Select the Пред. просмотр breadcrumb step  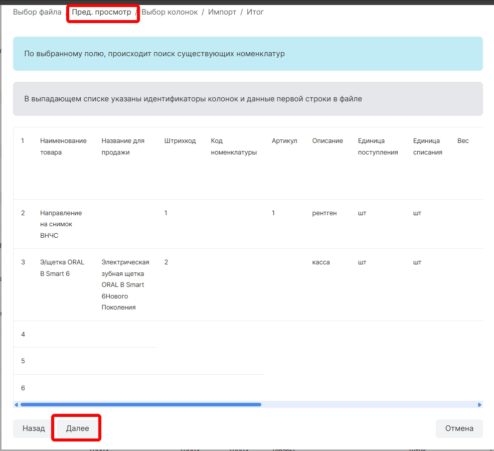pos(101,12)
